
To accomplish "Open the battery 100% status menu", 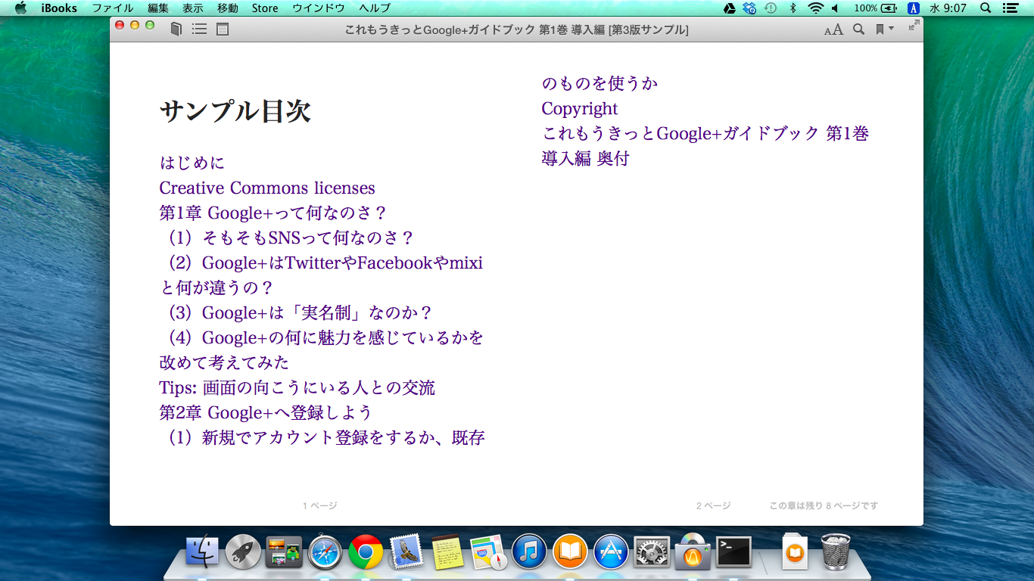I will pyautogui.click(x=876, y=8).
